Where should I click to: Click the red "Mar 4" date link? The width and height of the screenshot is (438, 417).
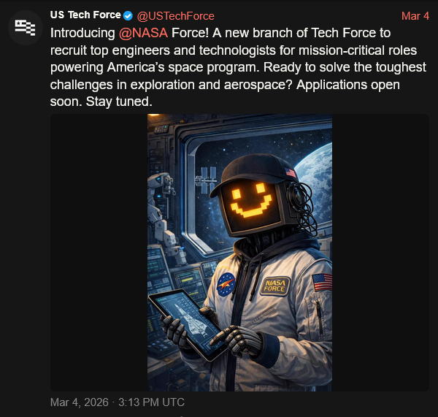tap(415, 15)
